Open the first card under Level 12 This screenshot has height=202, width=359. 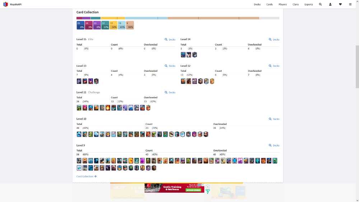coord(183,81)
